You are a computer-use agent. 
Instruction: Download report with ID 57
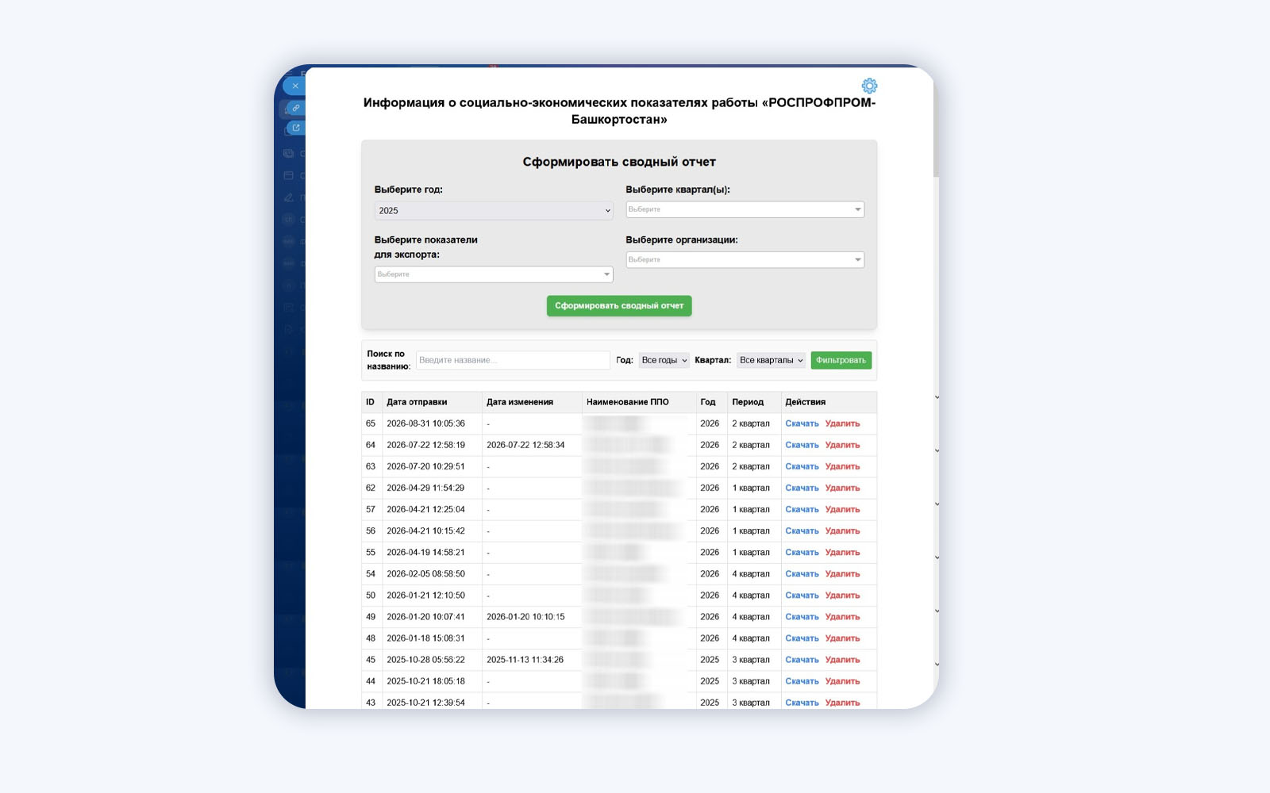(x=802, y=509)
